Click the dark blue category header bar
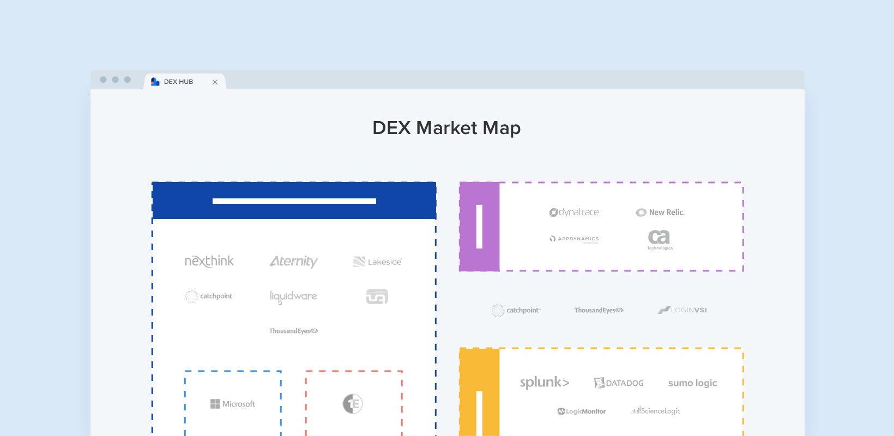894x436 pixels. (294, 201)
